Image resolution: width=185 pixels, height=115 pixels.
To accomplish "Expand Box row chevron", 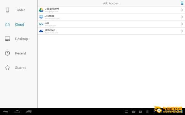I will tap(182, 24).
